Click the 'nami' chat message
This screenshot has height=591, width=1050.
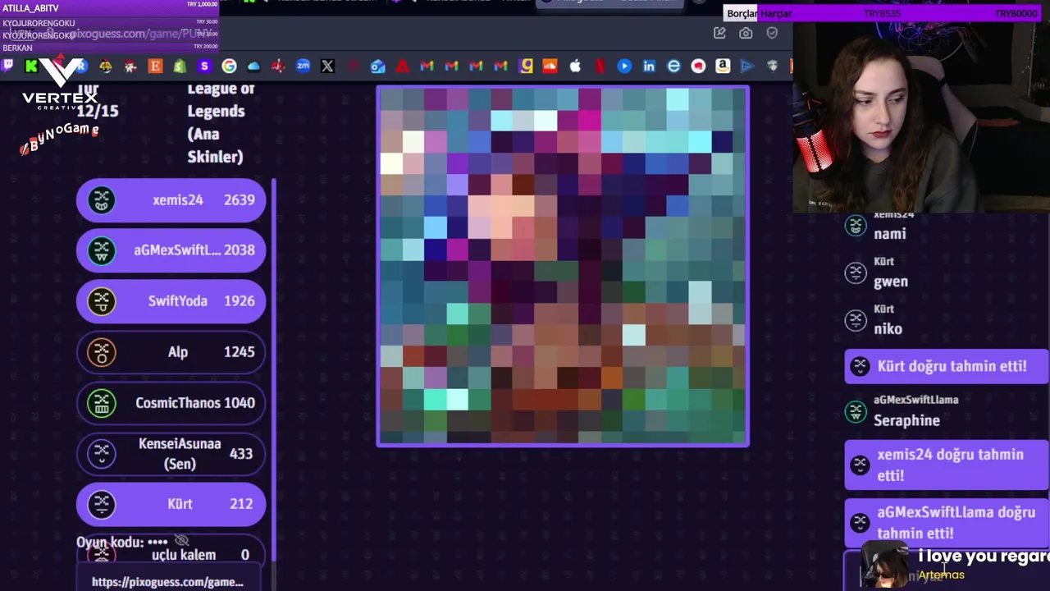coord(890,234)
